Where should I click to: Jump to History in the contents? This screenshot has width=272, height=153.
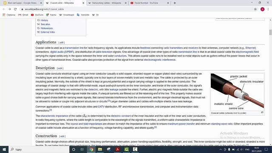pyautogui.click(x=44, y=20)
